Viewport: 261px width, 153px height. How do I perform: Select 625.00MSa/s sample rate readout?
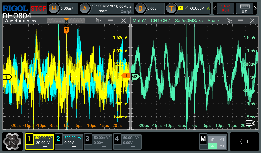[102, 6]
